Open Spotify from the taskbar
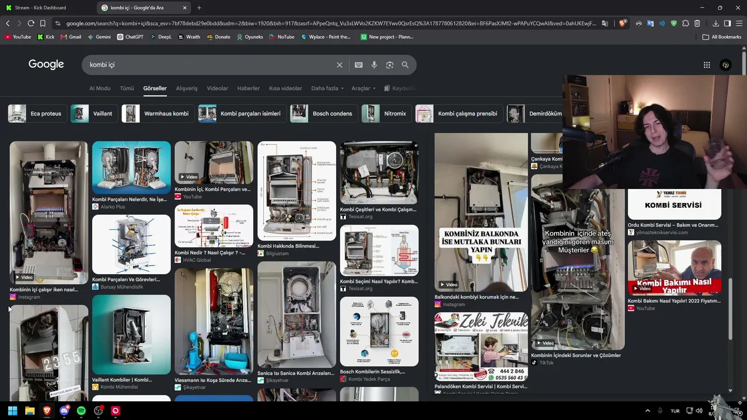This screenshot has width=747, height=420. pos(81,411)
